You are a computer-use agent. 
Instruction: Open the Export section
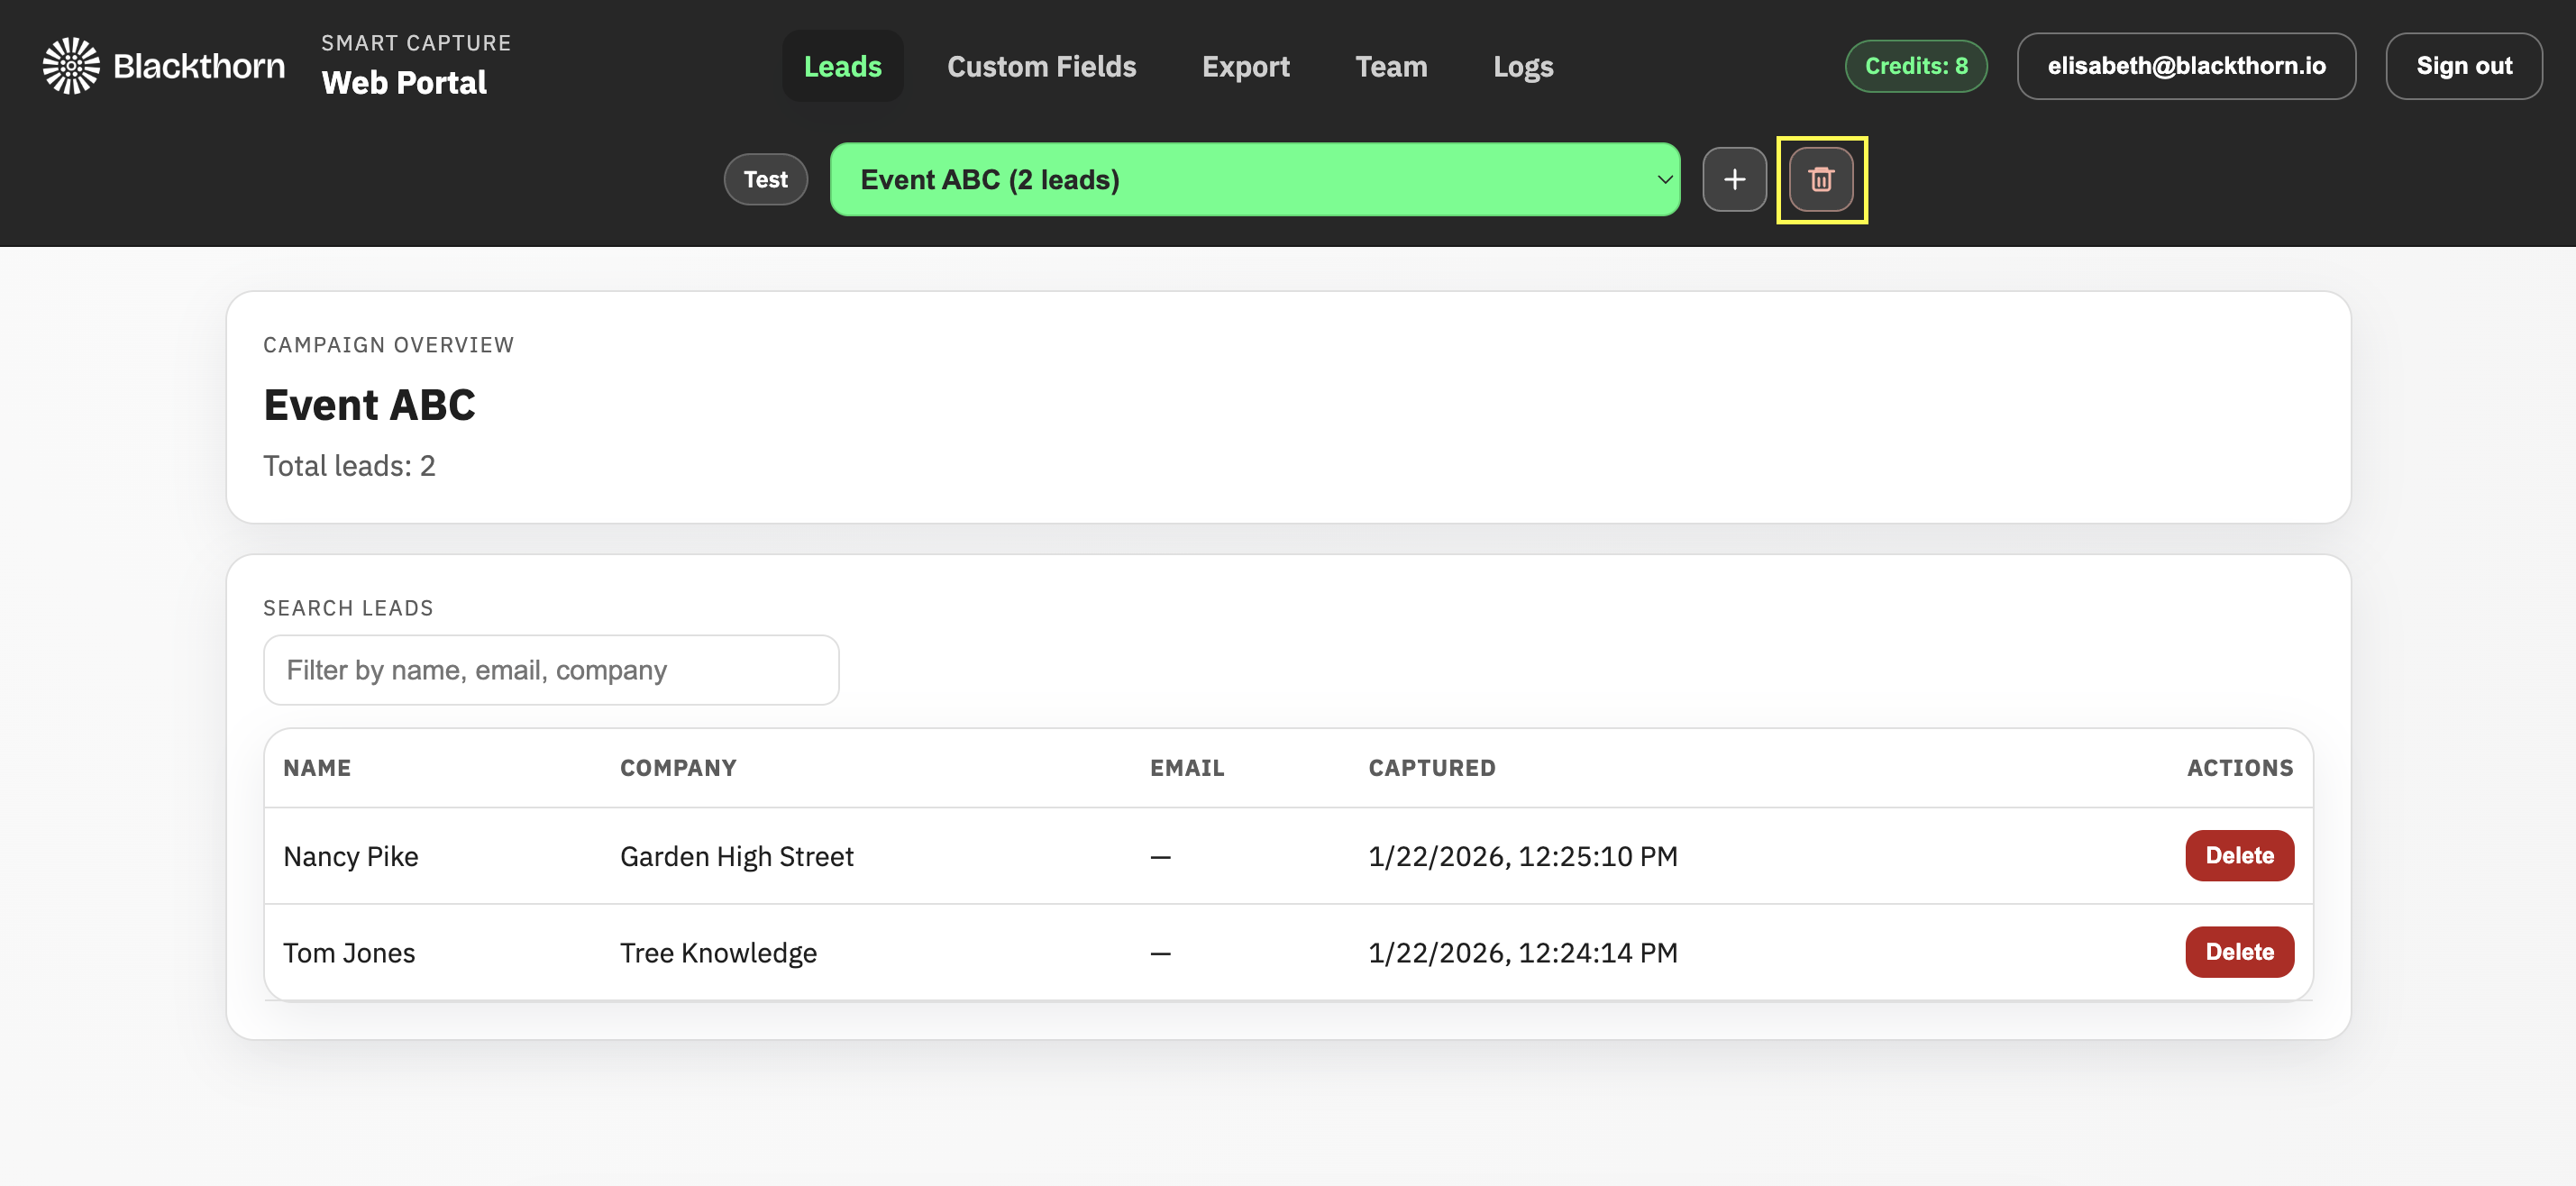pos(1245,66)
